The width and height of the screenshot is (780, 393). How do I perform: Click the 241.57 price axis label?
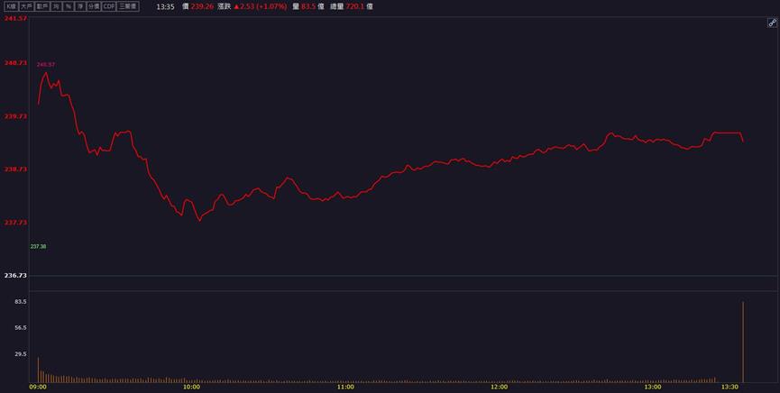pyautogui.click(x=16, y=18)
